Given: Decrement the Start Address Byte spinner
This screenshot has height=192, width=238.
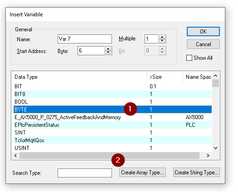Looking at the screenshot, I should 108,53.
